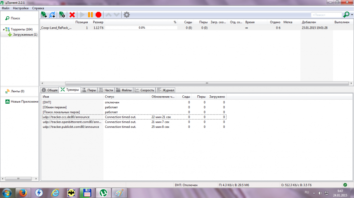Stop the torrent with the red stop icon
The height and width of the screenshot is (198, 354).
pyautogui.click(x=98, y=15)
